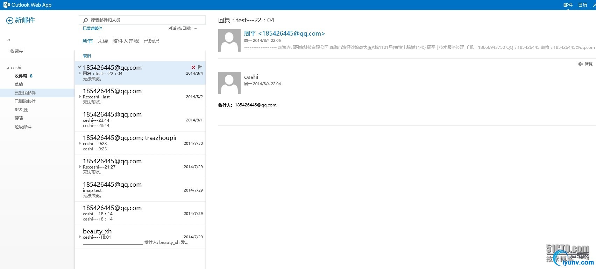Open the beauty_xh message
596x269 pixels.
point(140,237)
